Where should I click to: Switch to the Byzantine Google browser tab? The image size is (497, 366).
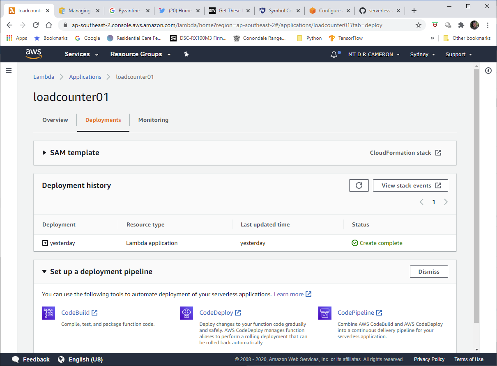[x=129, y=11]
